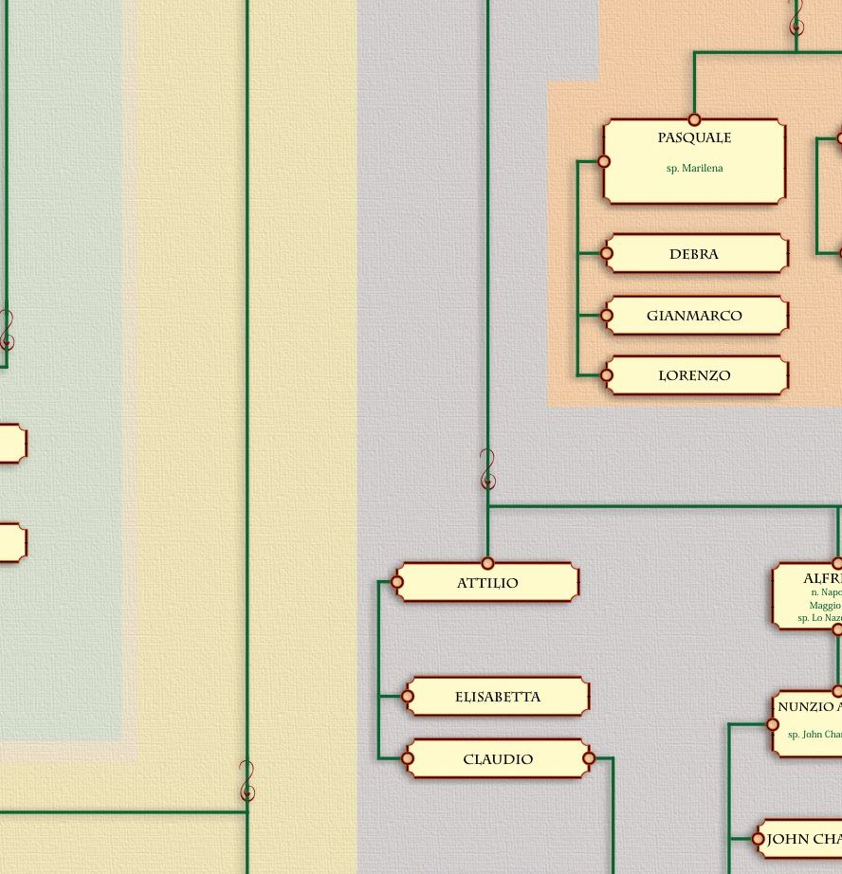This screenshot has height=874, width=842.
Task: Select the DEBRA family member box
Action: coord(694,254)
